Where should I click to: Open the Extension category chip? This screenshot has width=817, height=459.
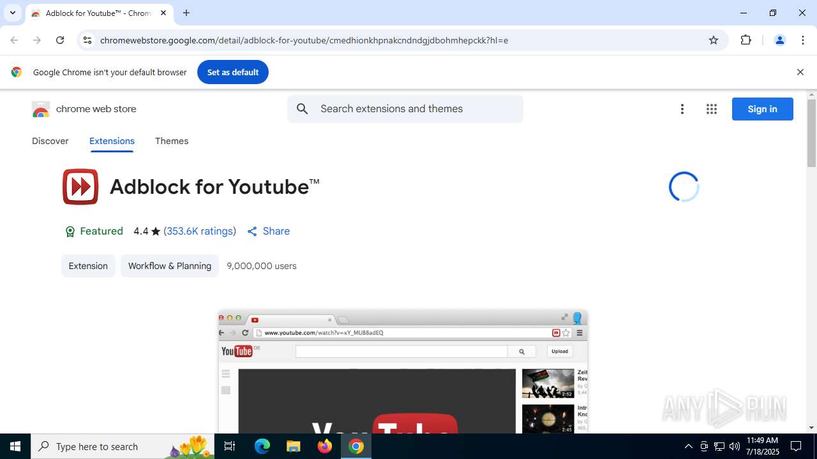[88, 266]
